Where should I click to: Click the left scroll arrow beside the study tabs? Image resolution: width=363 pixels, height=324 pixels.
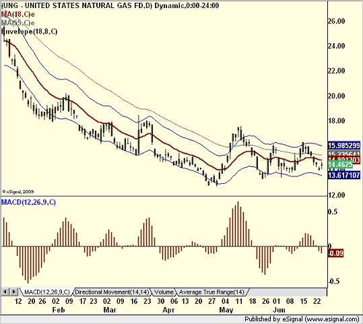pos(5,292)
